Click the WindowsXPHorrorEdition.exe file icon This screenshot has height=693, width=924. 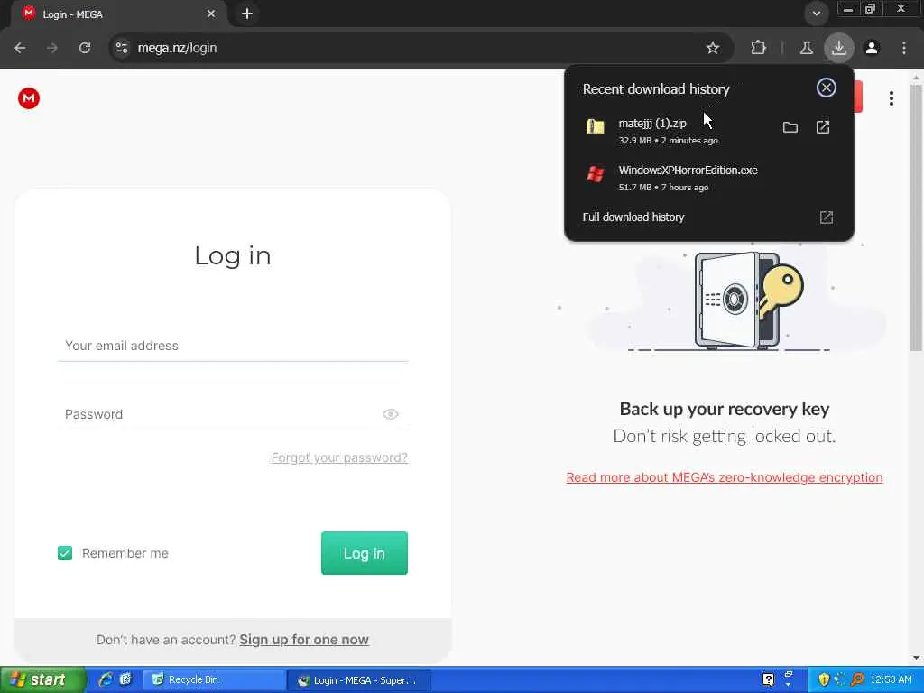596,174
